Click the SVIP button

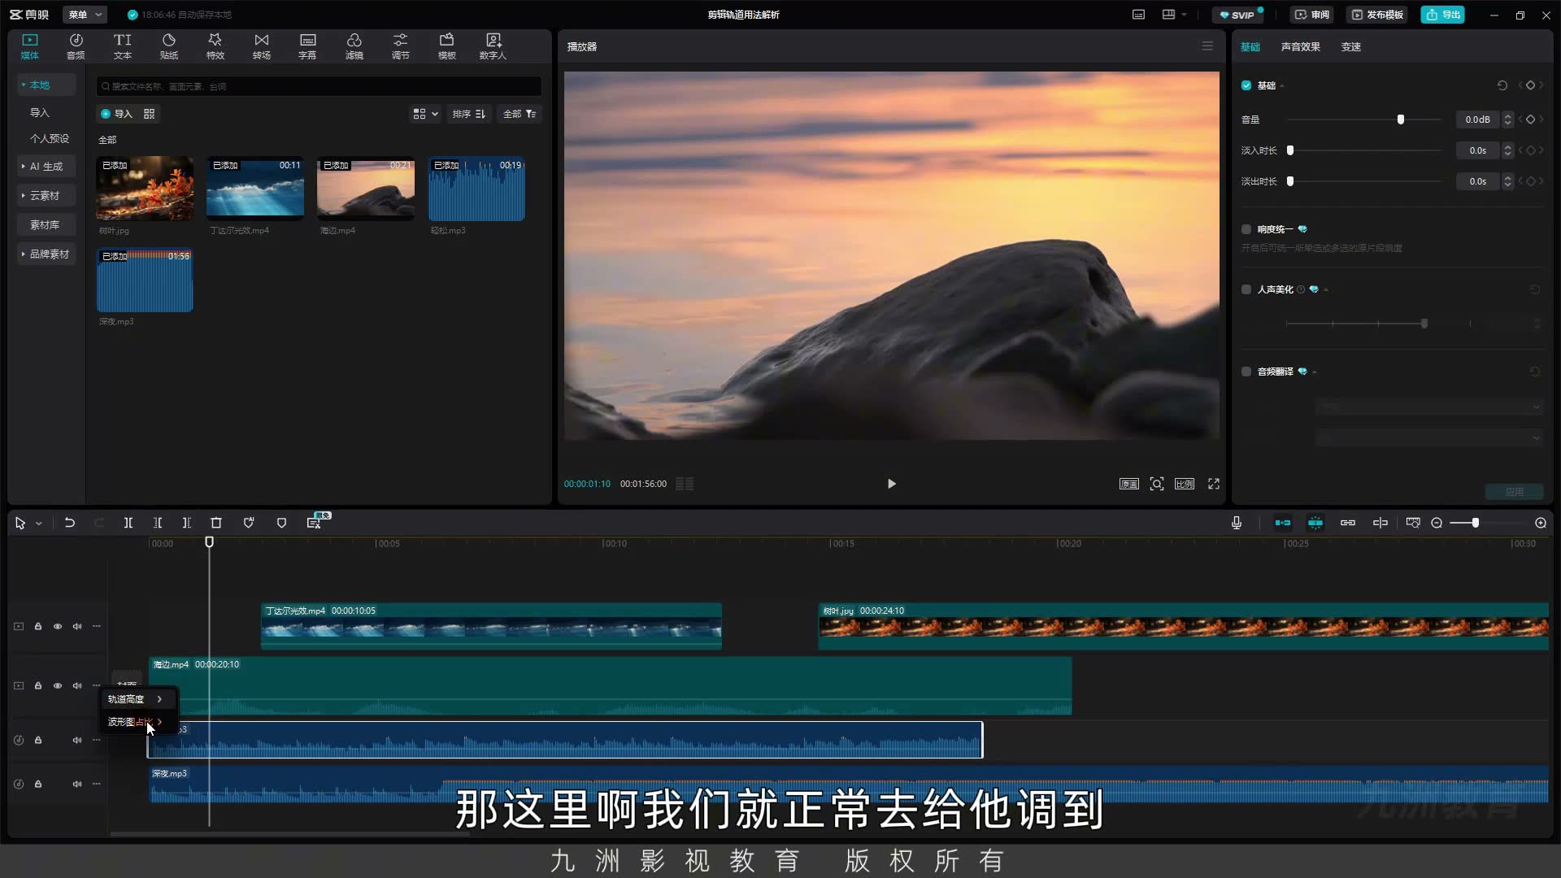(x=1237, y=15)
